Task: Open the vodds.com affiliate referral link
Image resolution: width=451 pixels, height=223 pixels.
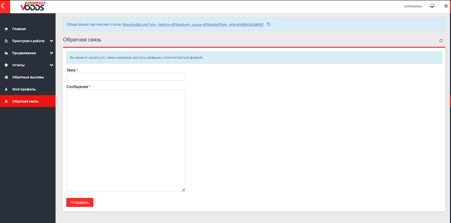Action: pyautogui.click(x=193, y=25)
